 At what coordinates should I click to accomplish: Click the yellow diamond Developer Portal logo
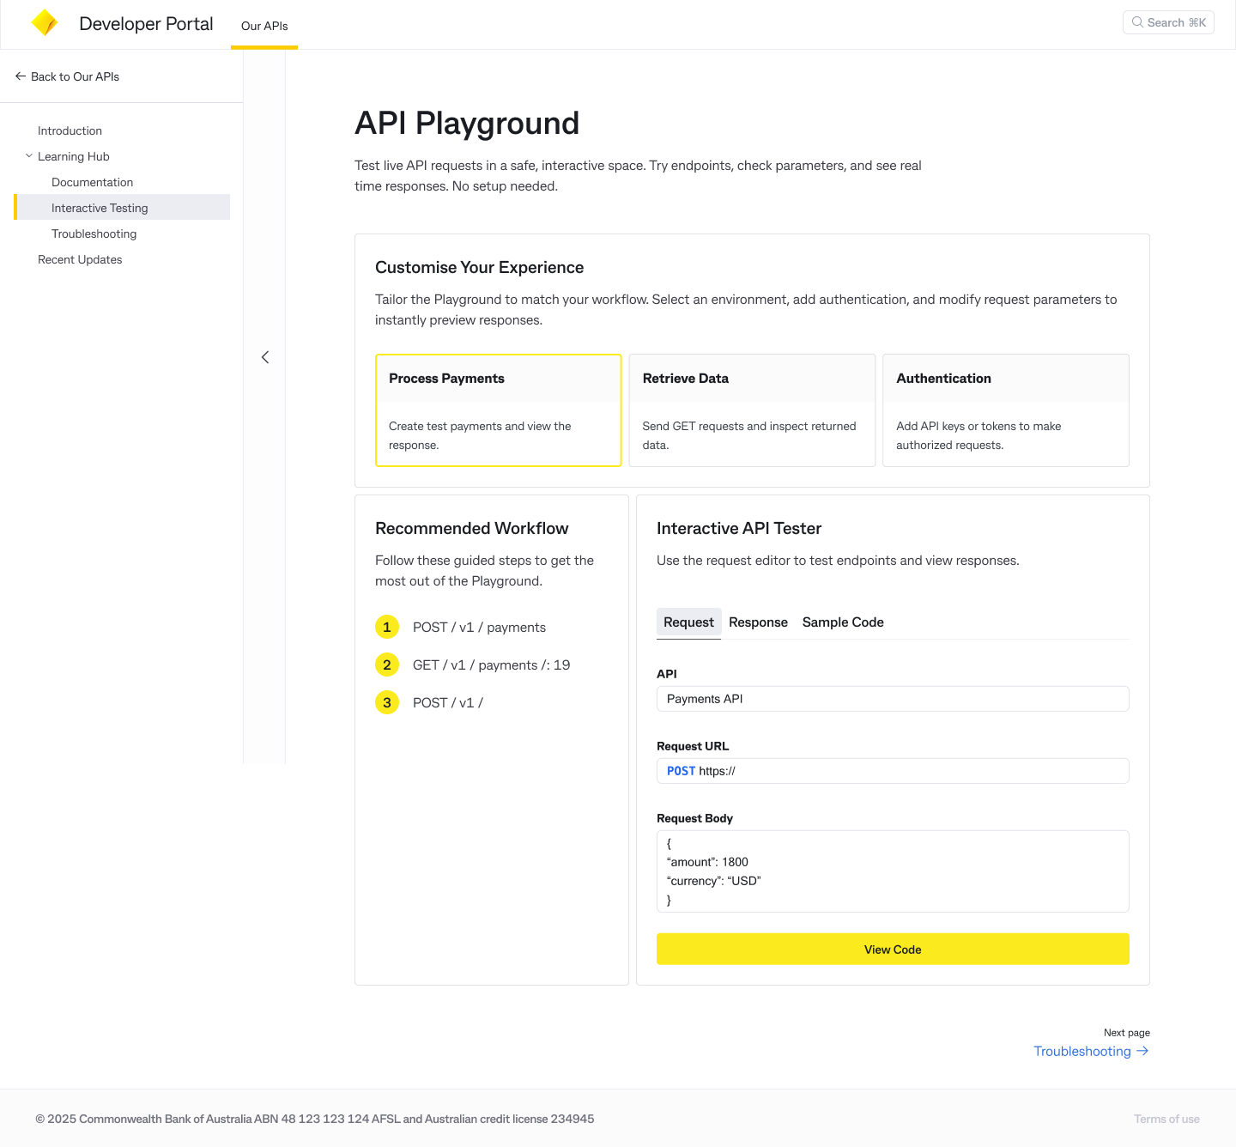pyautogui.click(x=44, y=22)
